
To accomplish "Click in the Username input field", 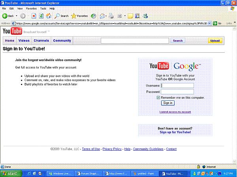I will (177, 85).
